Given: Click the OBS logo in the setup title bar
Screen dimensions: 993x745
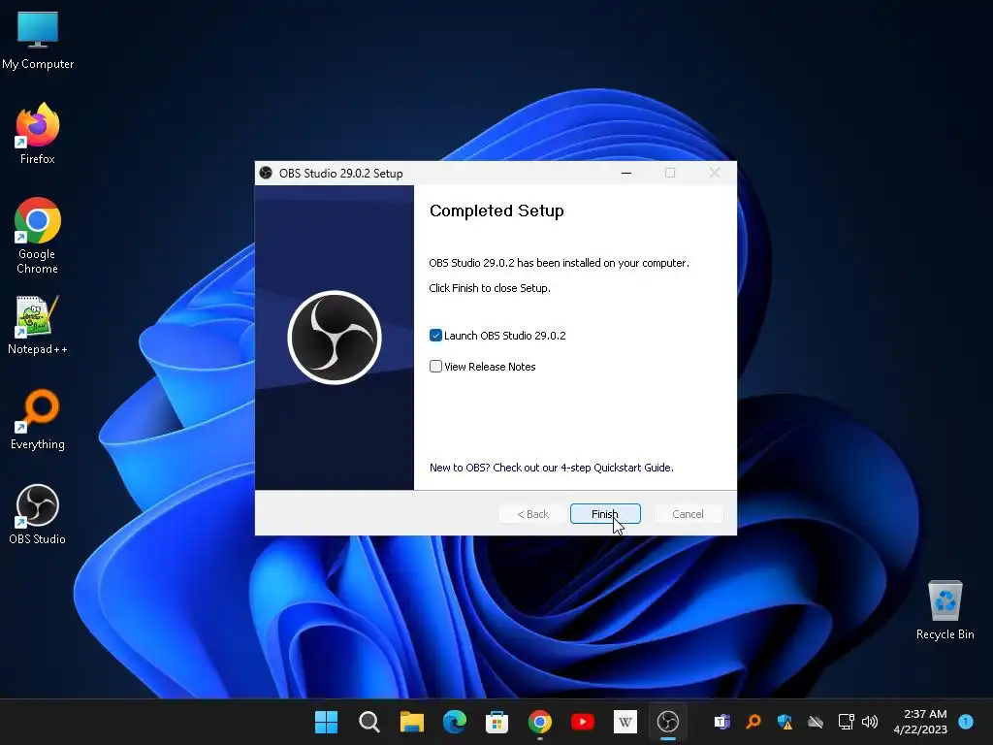Looking at the screenshot, I should (266, 173).
